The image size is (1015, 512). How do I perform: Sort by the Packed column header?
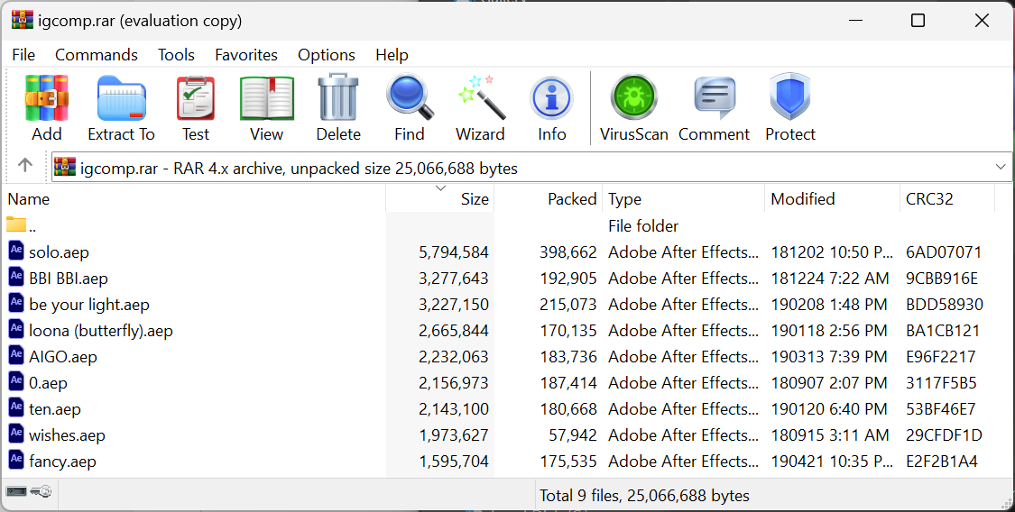tap(549, 199)
